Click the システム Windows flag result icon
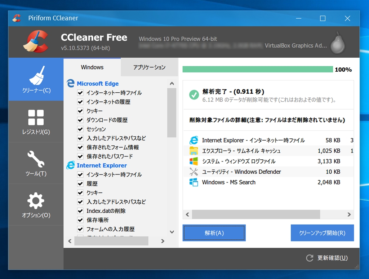369x279 pixels. coord(194,161)
